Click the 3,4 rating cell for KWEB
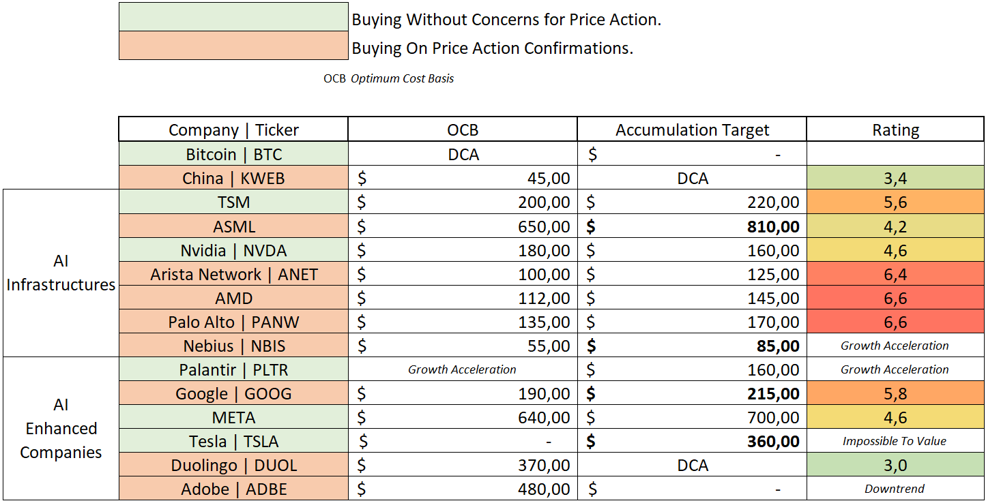Image resolution: width=986 pixels, height=501 pixels. [895, 178]
